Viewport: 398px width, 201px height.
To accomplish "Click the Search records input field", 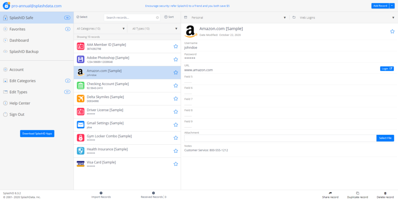I will [130, 17].
